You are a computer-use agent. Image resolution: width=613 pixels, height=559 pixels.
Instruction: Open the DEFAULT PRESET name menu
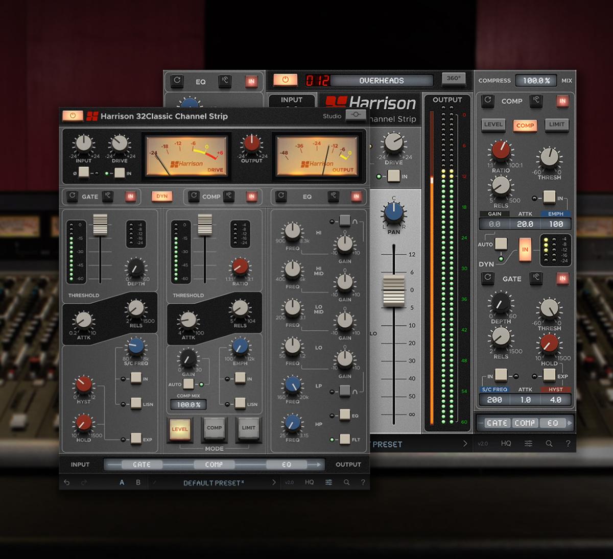pos(214,483)
